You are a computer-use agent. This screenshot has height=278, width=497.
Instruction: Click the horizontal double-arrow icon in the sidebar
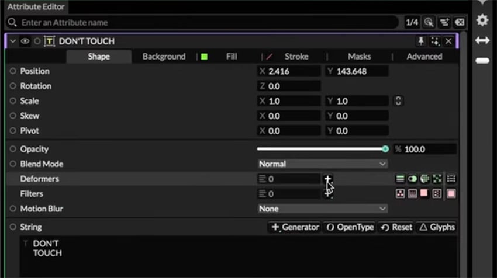click(482, 40)
